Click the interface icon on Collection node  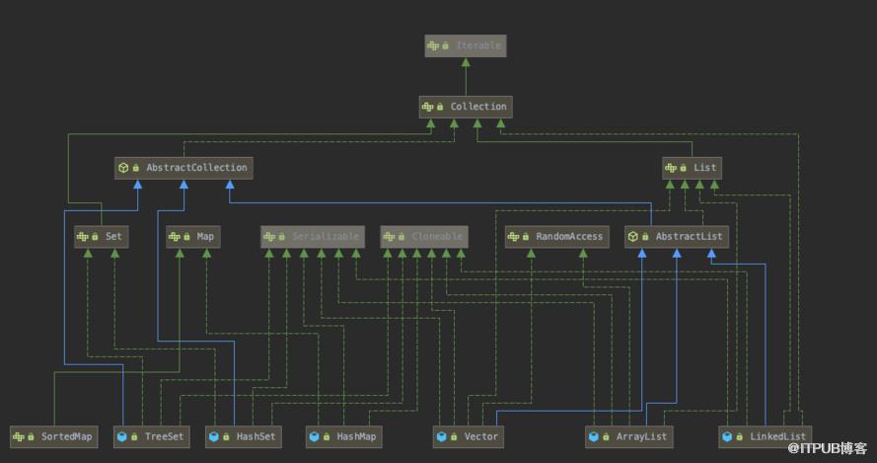pos(427,107)
